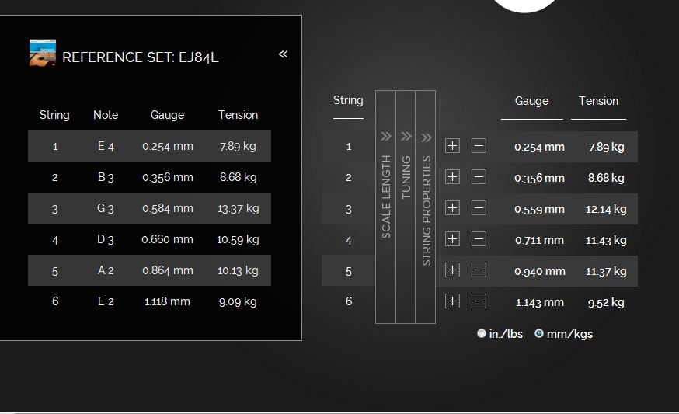Decrease gauge for string 2 with minus

[479, 176]
